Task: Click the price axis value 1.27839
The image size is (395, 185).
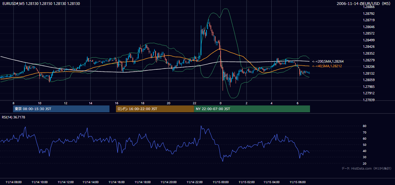Action: coord(369,100)
